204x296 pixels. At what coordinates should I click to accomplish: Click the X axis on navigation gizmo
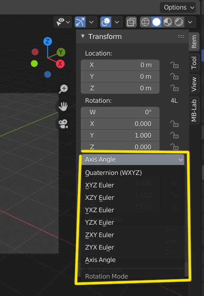point(60,64)
